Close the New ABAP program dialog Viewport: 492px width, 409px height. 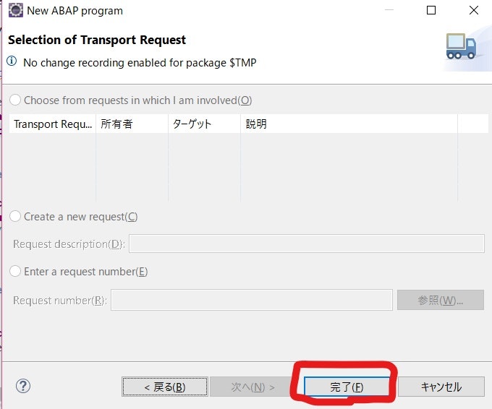coord(474,10)
